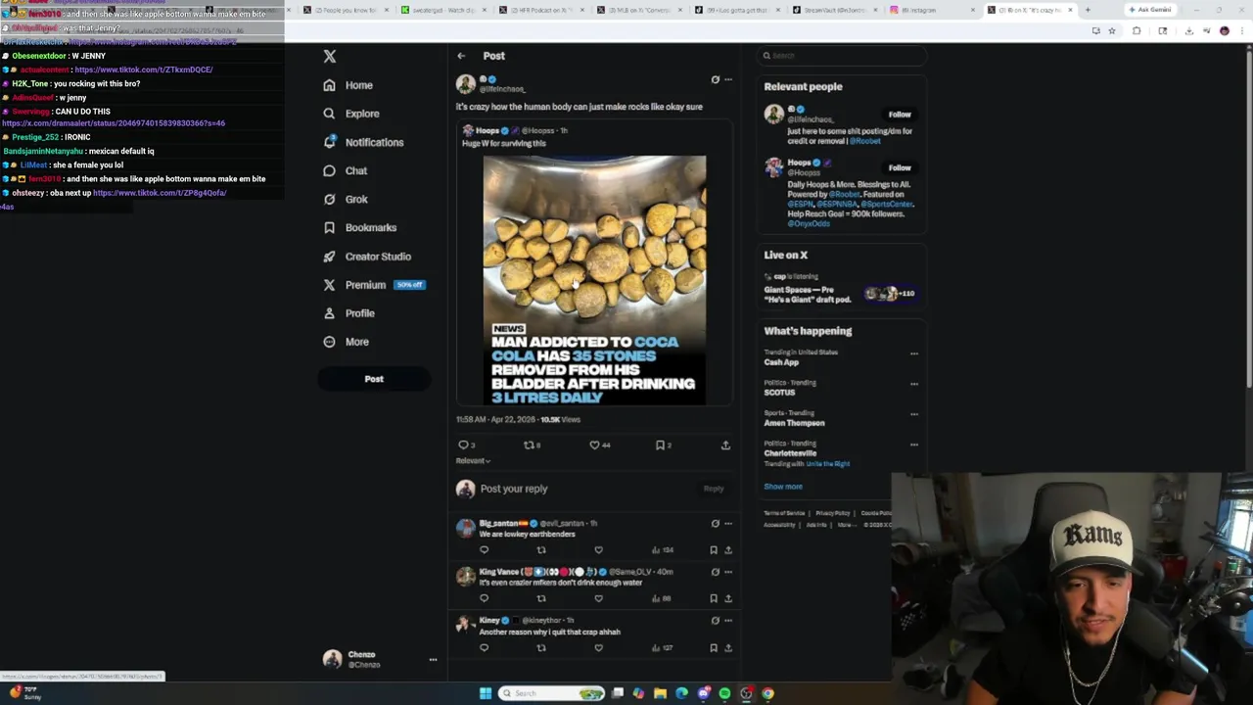
Task: Open OBS Studio from the taskbar
Action: 746,693
